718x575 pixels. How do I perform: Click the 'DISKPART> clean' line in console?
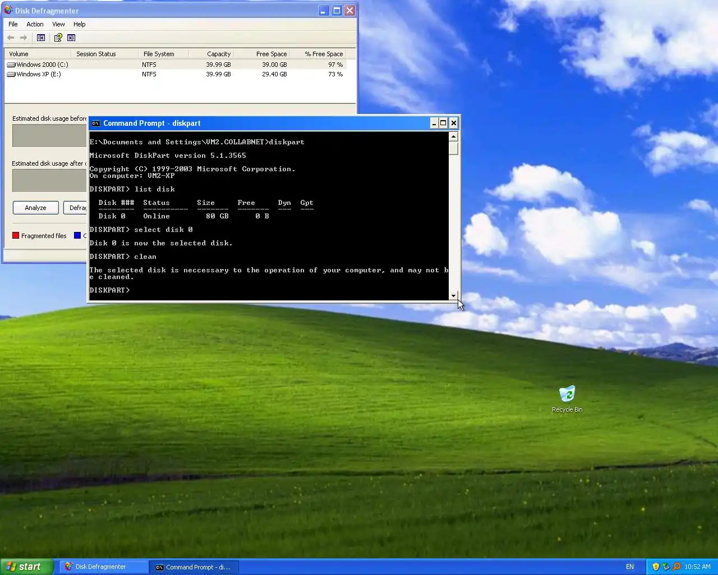(123, 257)
